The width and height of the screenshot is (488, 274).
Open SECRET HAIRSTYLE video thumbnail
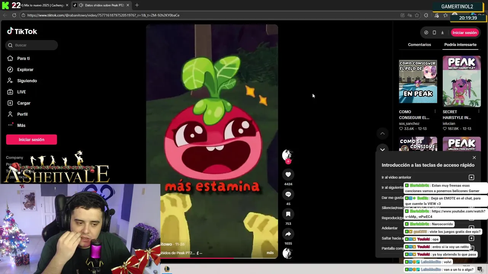point(462,81)
